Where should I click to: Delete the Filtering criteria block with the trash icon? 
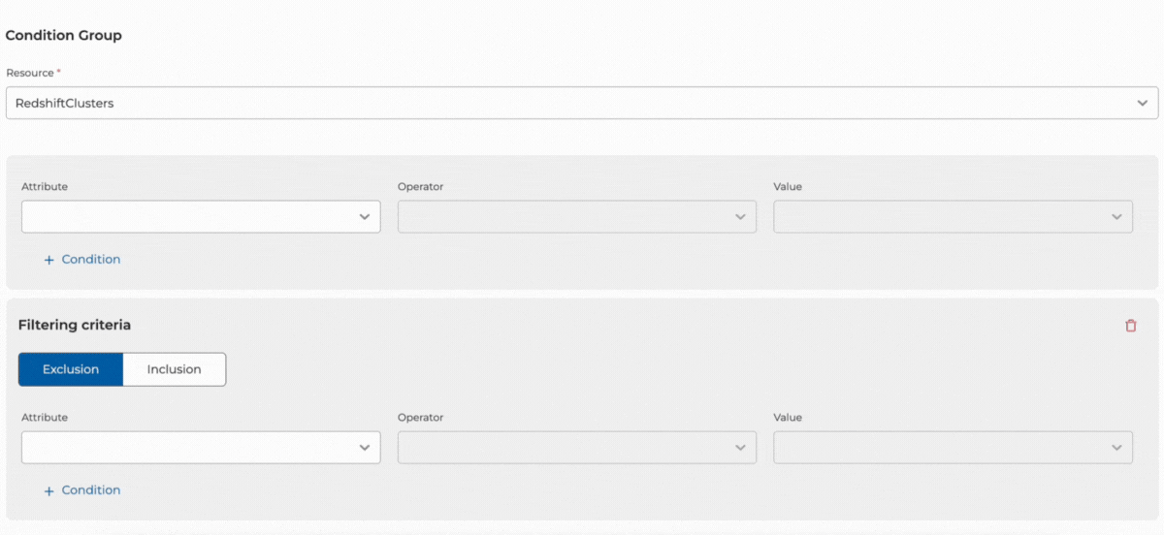[1131, 326]
